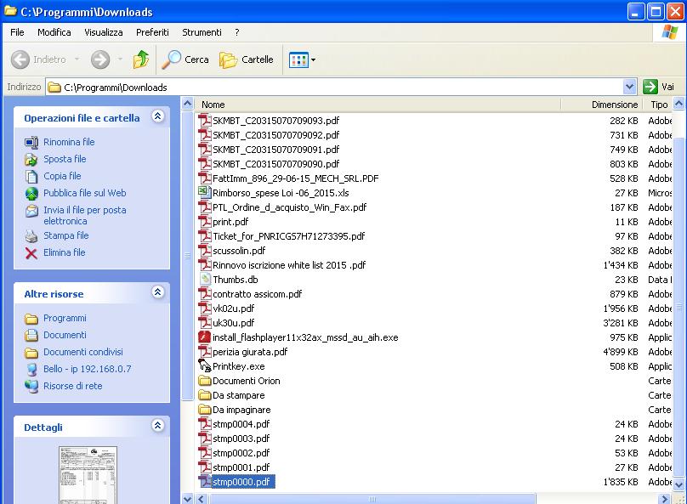The image size is (687, 504).
Task: Select the install_flashplayer exe file icon
Action: 204,337
